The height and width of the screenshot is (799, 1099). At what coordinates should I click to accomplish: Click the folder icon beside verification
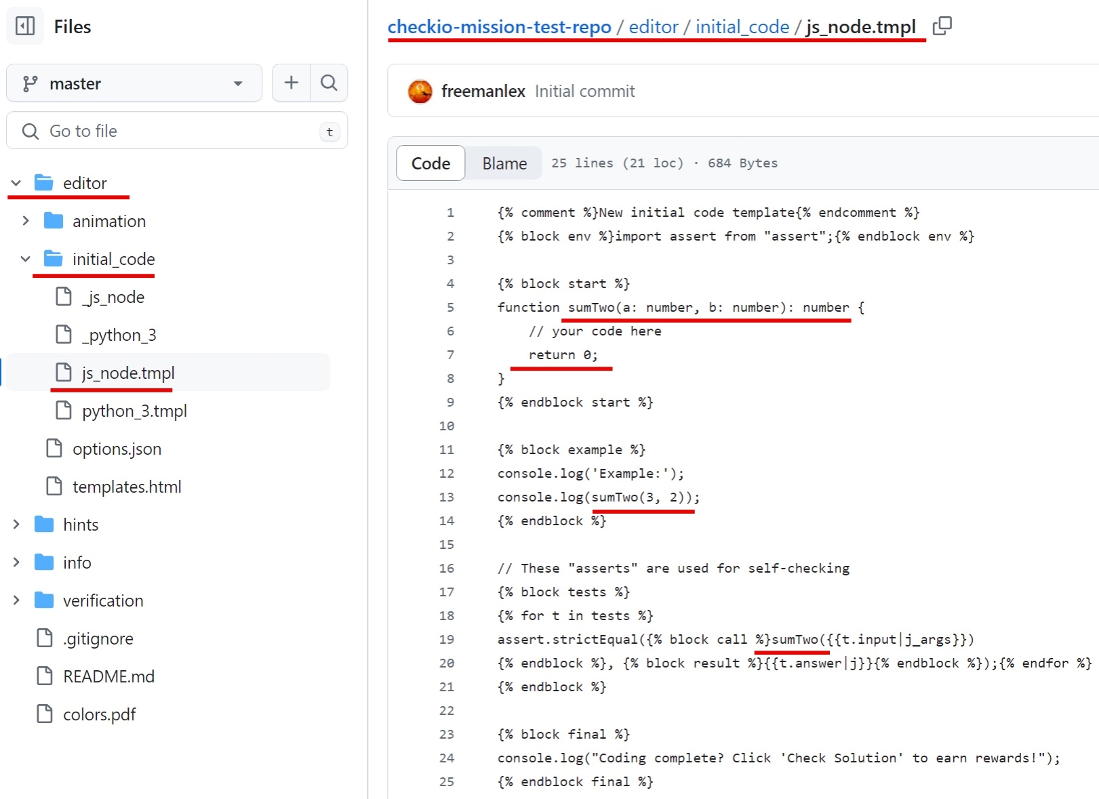point(44,600)
